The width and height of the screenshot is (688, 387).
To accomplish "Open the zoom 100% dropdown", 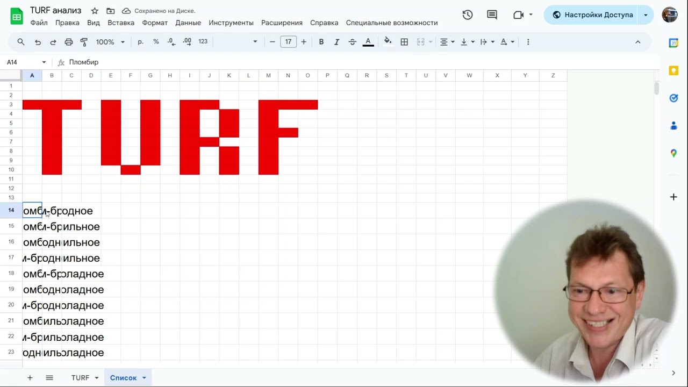I will (x=110, y=41).
